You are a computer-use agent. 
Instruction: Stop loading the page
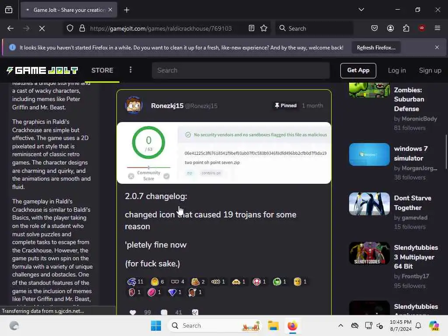click(42, 28)
